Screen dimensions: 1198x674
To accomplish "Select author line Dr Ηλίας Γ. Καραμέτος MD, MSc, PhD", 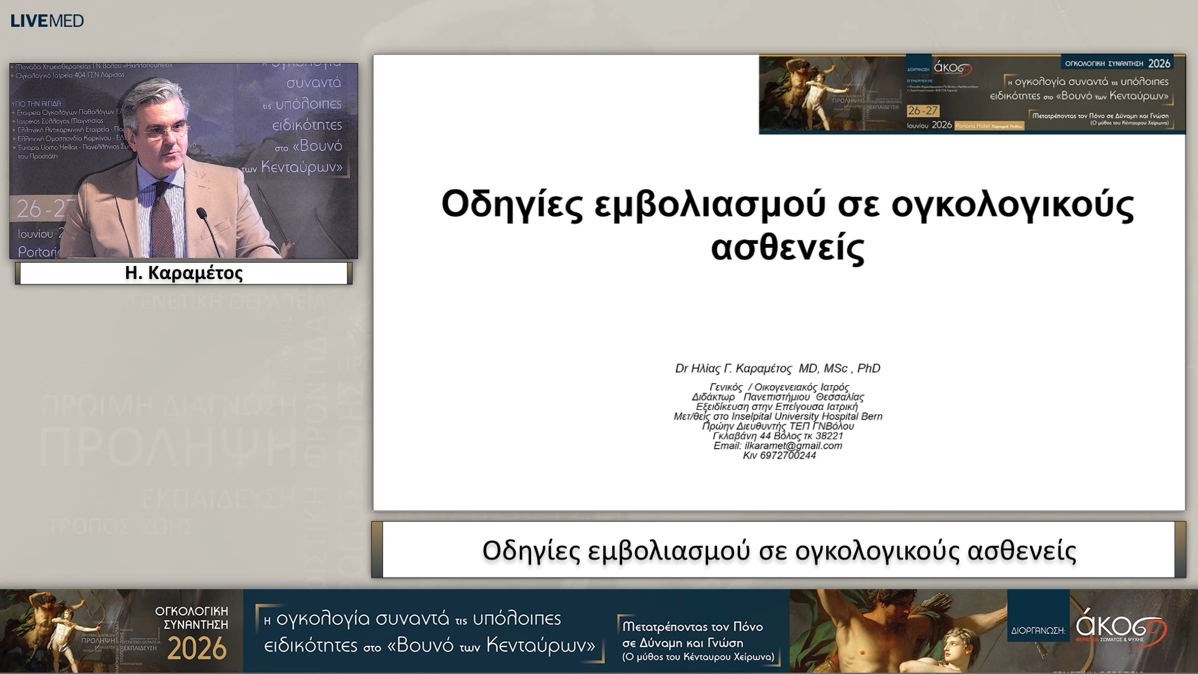I will point(777,368).
